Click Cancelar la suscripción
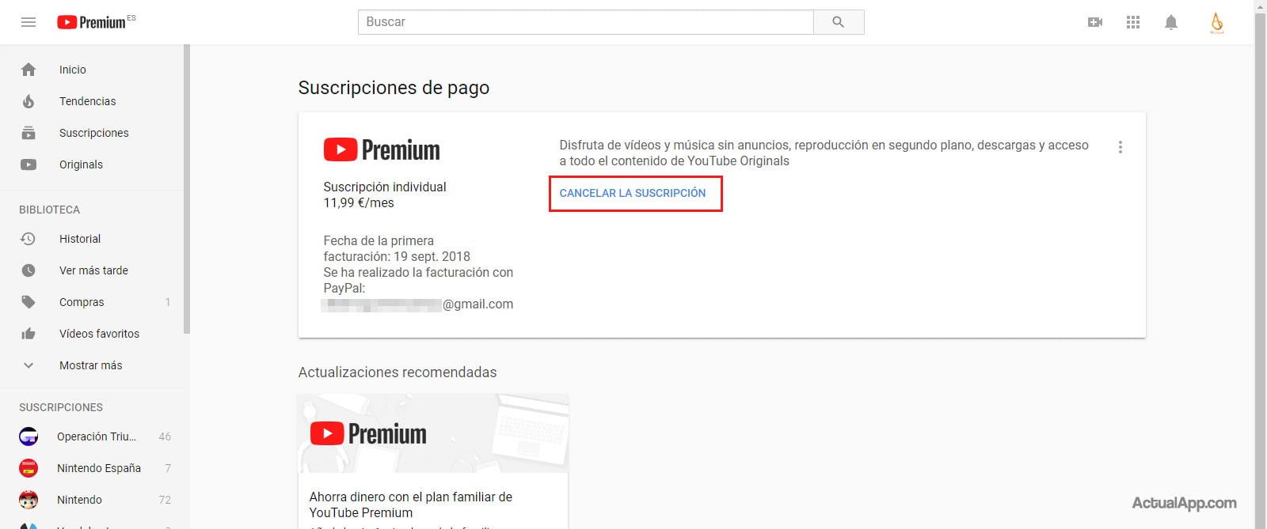The height and width of the screenshot is (529, 1267). 633,193
